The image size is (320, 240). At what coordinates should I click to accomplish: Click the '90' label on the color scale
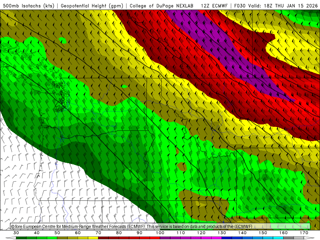(x=139, y=233)
